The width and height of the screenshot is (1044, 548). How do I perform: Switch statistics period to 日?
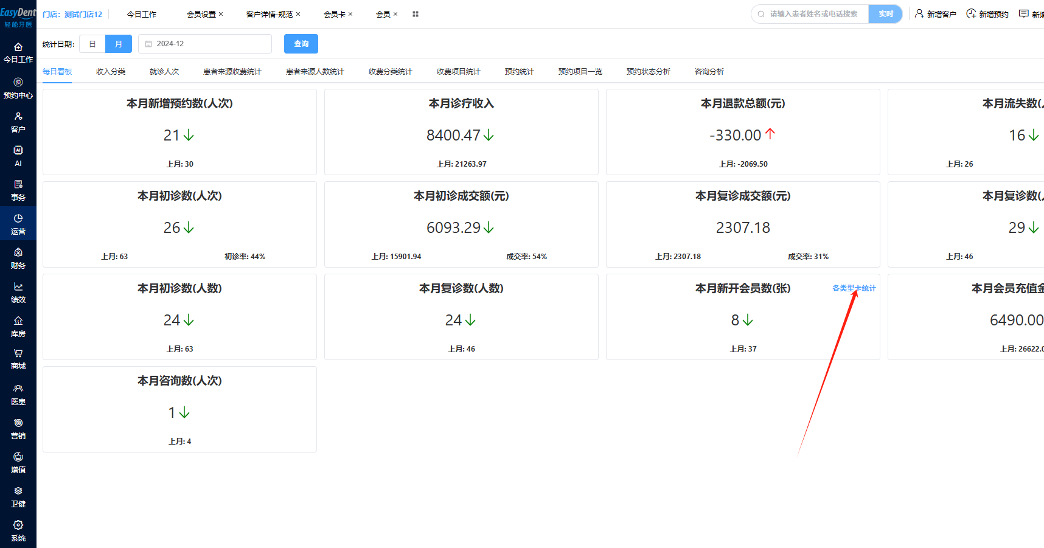click(x=92, y=44)
